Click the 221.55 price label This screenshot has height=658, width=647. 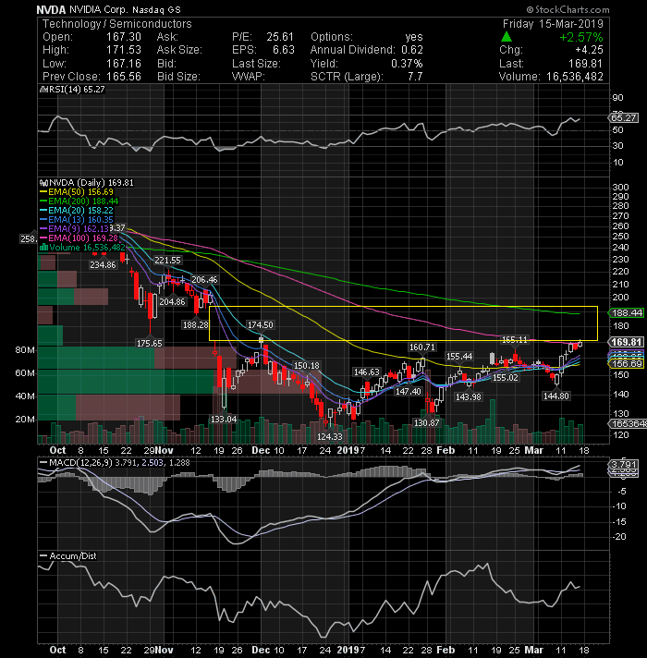coord(168,261)
